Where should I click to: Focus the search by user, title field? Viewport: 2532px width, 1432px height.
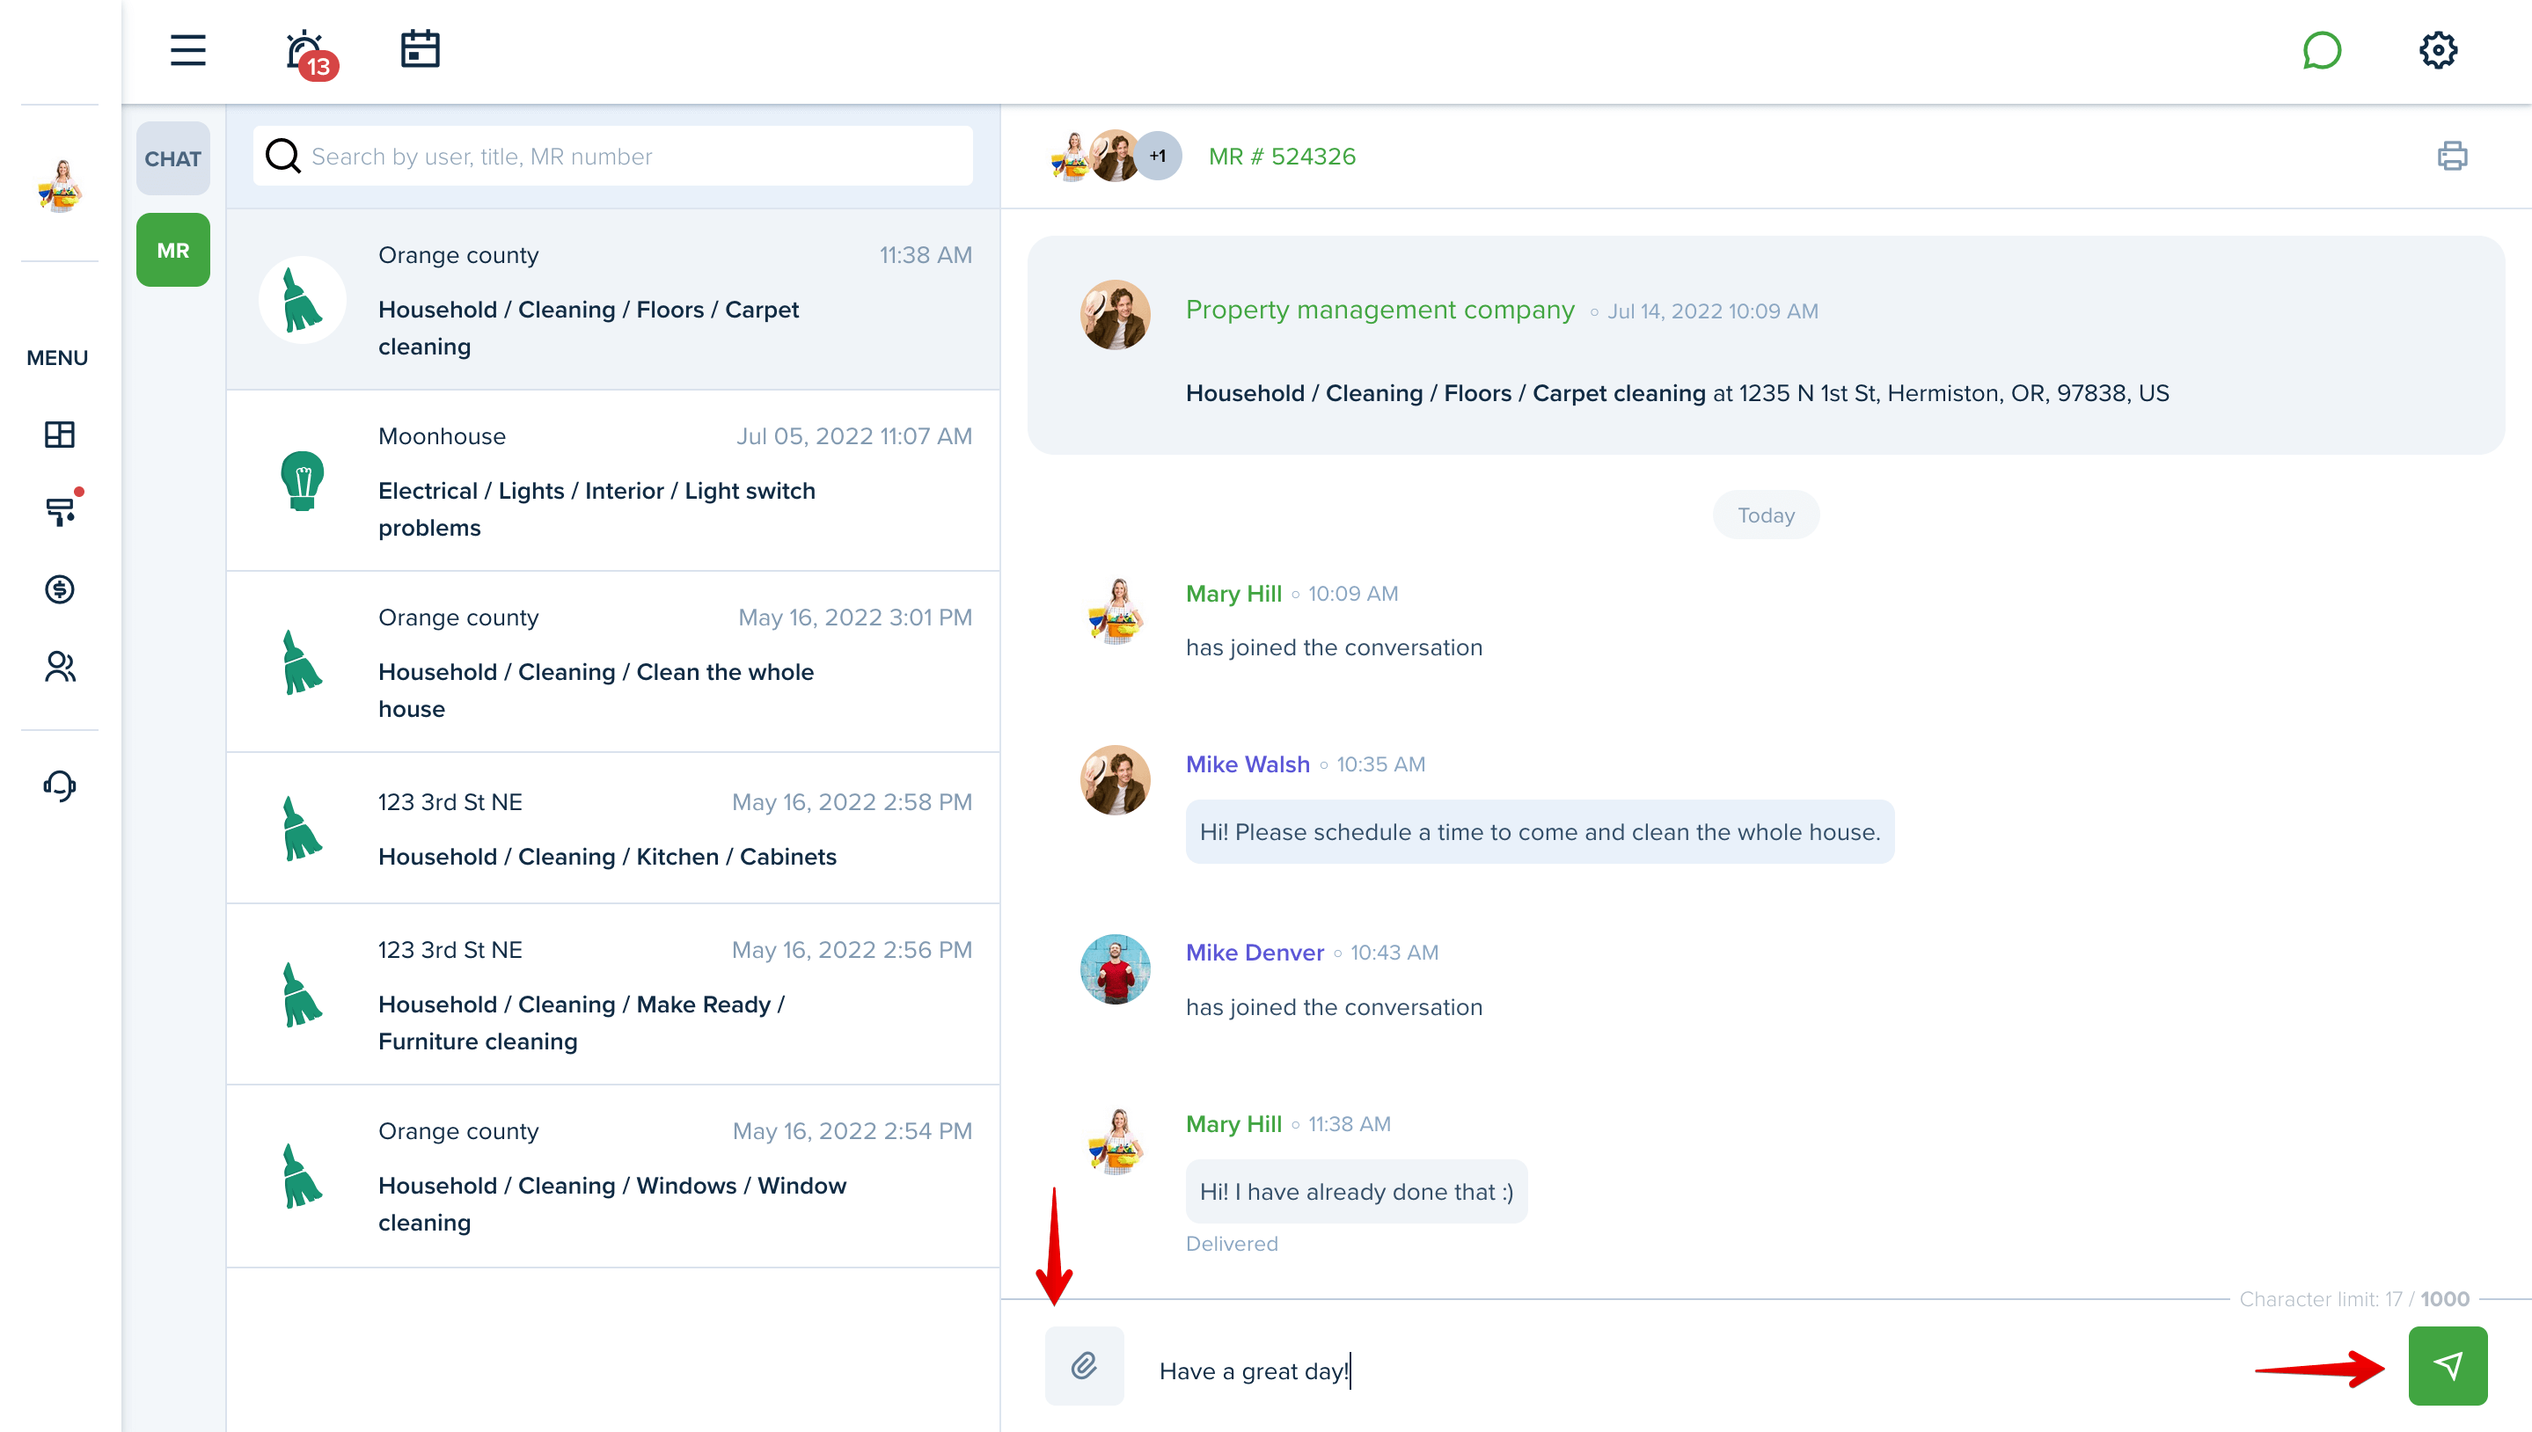tap(611, 156)
